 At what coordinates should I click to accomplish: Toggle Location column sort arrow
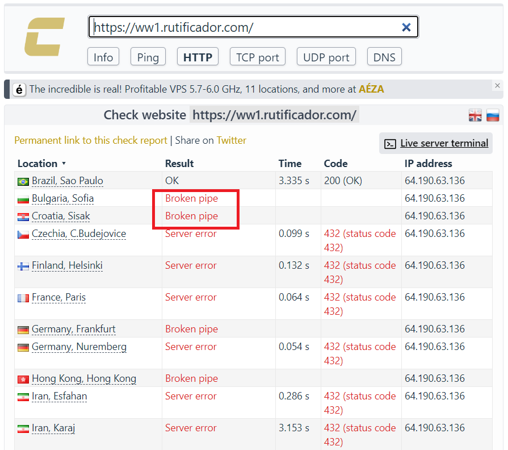point(64,164)
